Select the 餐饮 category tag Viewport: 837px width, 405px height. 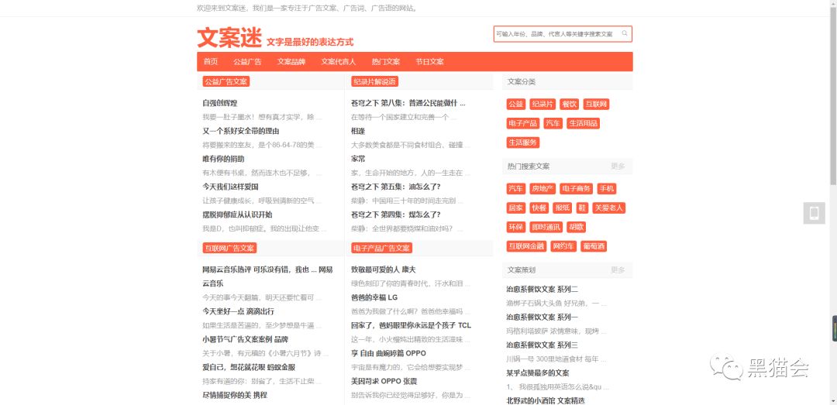pos(569,104)
